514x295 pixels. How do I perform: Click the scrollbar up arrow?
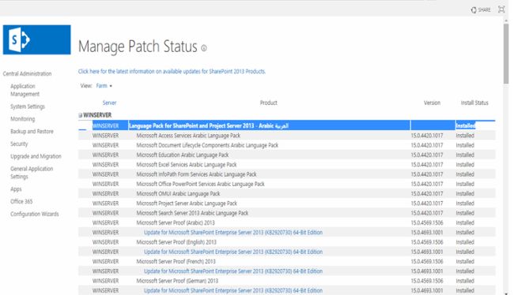(x=506, y=21)
